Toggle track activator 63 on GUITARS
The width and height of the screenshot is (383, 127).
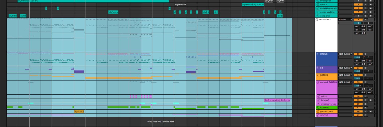click(x=358, y=108)
